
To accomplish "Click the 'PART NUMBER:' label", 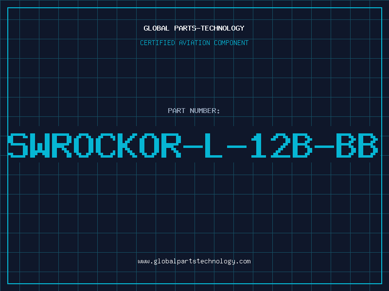I will pos(194,111).
